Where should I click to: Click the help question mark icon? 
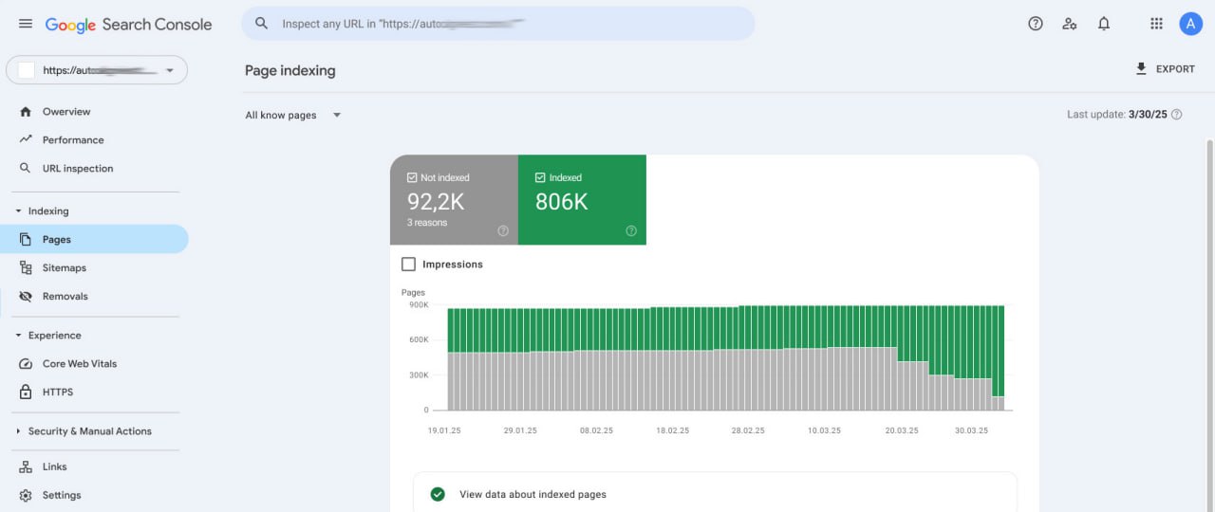[x=1036, y=24]
